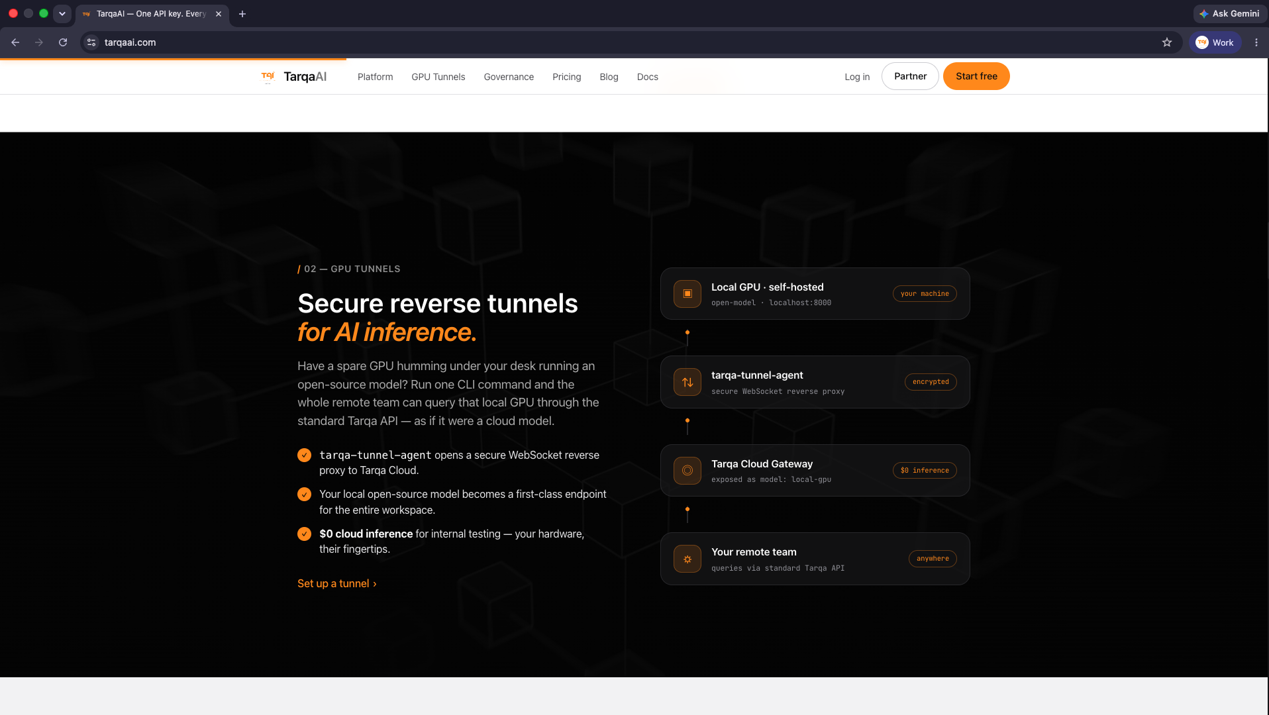
Task: Click the Partner button
Action: tap(910, 76)
